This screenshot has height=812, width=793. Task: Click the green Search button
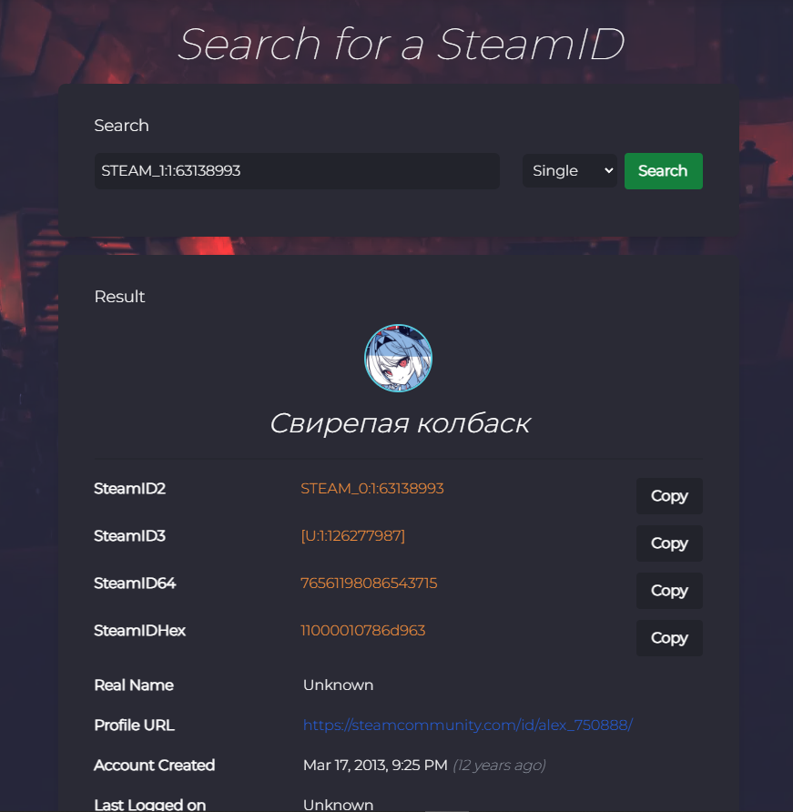point(664,171)
